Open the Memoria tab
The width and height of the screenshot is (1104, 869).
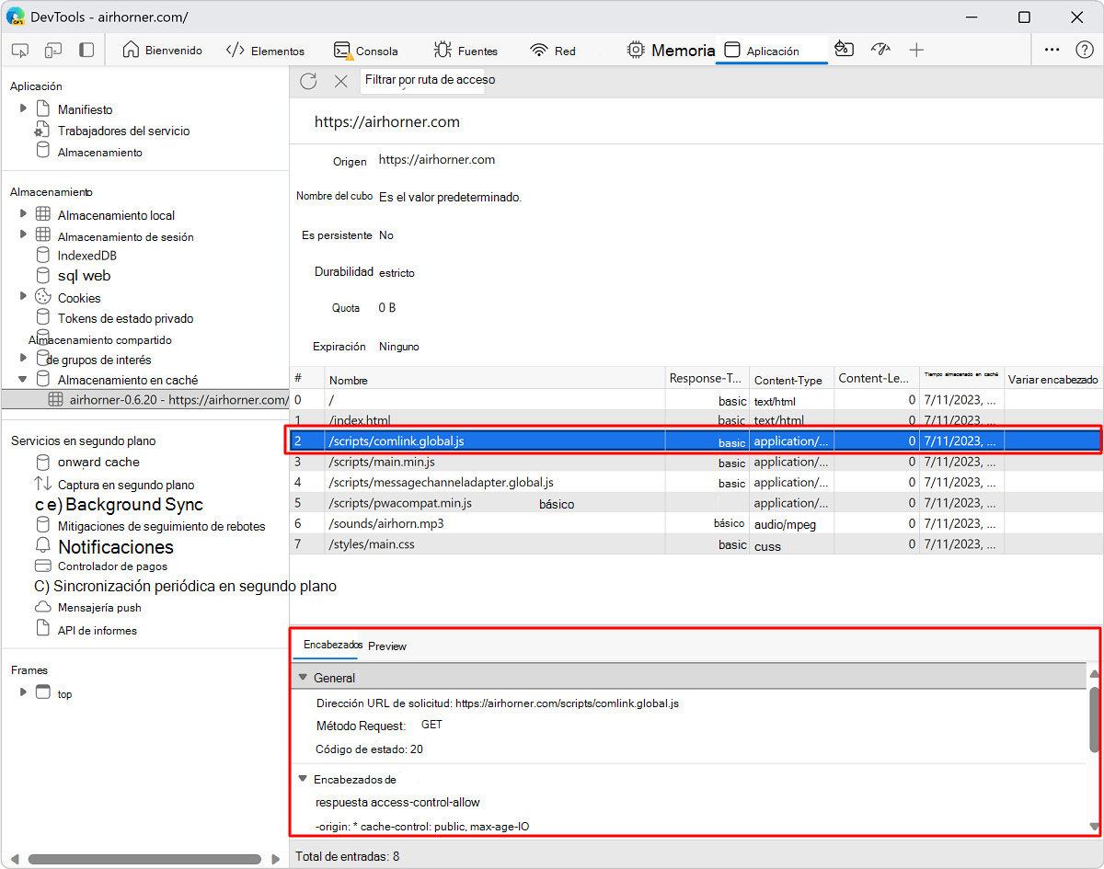pyautogui.click(x=671, y=51)
